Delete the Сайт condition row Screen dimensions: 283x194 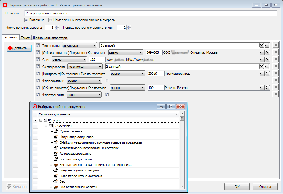click(276, 59)
